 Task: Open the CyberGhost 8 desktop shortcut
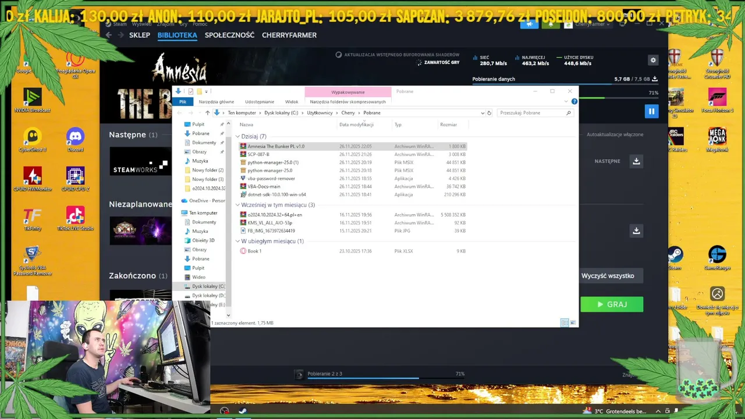click(32, 140)
